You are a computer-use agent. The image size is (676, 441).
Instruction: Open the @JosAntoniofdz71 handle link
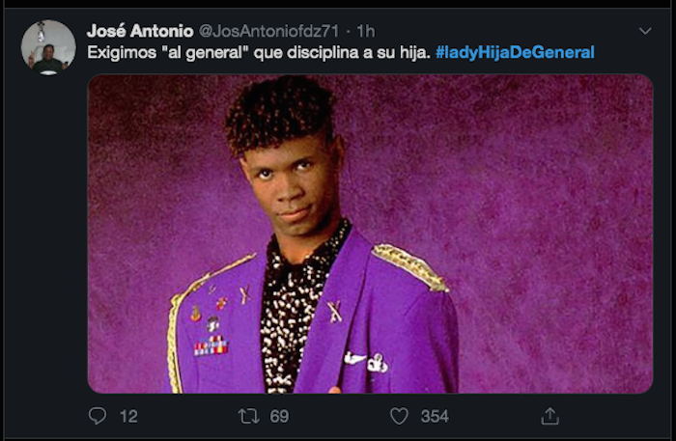tap(272, 30)
